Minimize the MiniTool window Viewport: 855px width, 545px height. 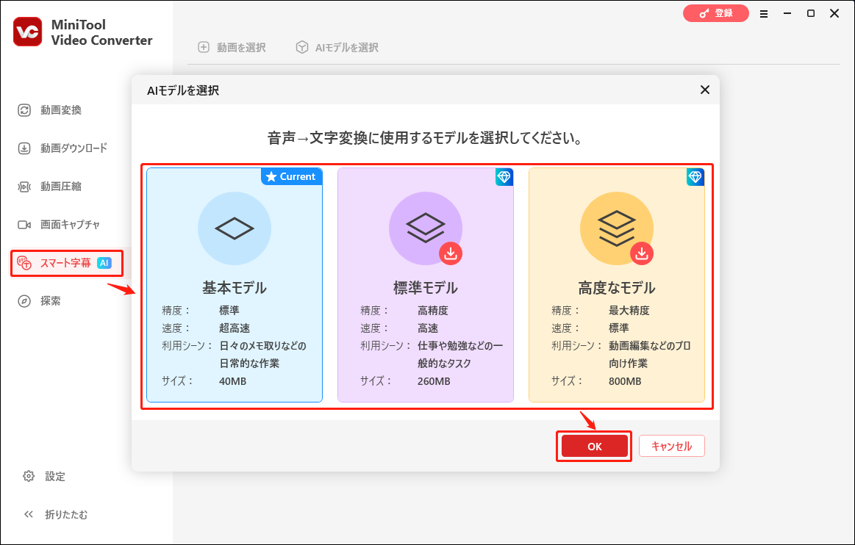click(787, 14)
